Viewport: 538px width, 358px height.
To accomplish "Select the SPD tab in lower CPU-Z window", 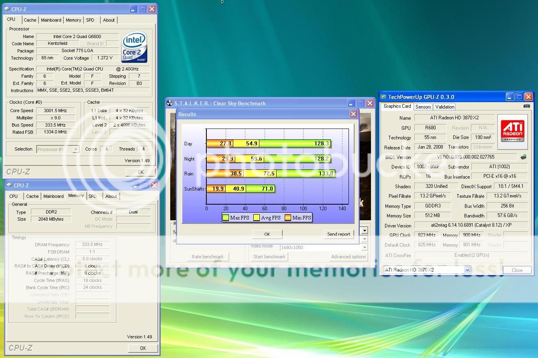I will point(92,196).
